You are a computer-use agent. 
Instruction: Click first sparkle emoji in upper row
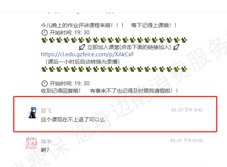(x=44, y=40)
